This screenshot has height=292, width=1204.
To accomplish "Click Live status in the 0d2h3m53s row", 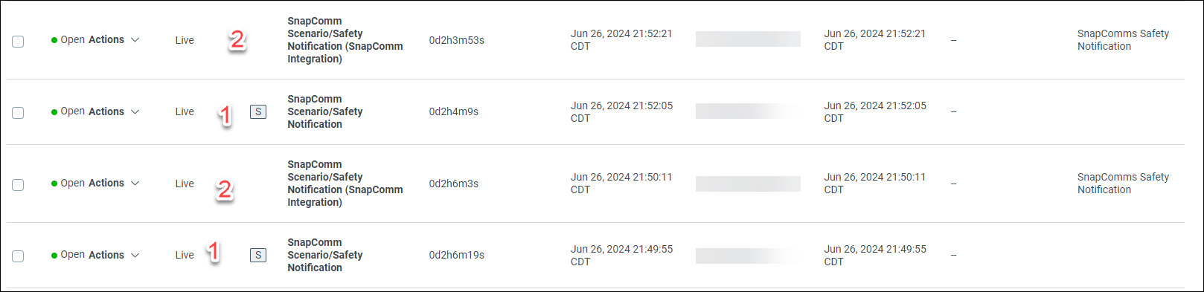I will (x=185, y=40).
